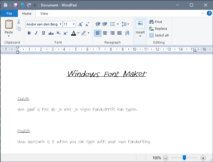Viewport: 213px width, 162px height.
Task: Switch to the View tab
Action: click(x=44, y=13)
